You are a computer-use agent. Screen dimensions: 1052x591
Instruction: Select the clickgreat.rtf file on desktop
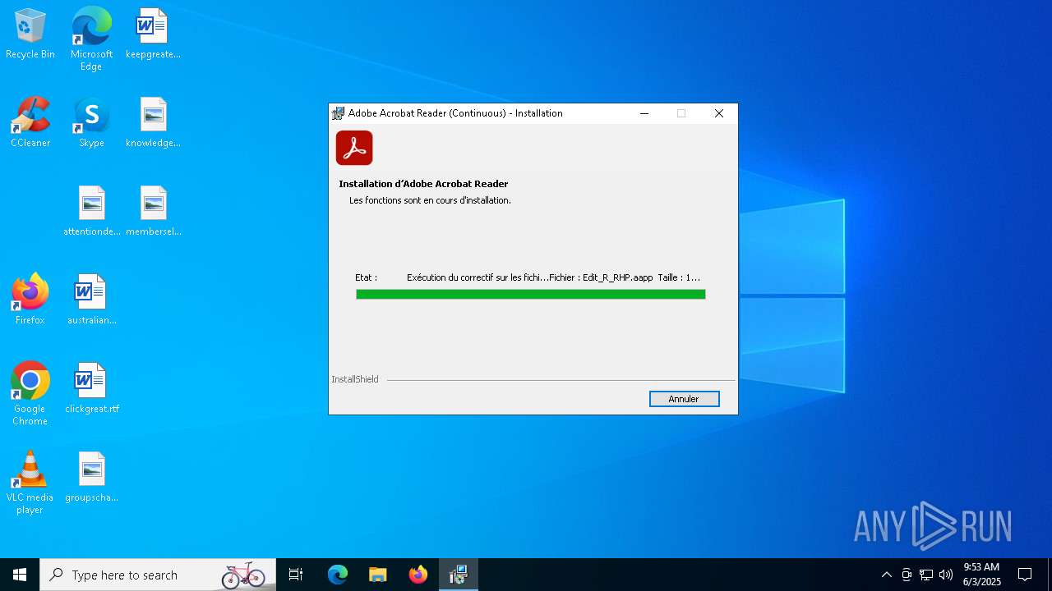point(91,389)
